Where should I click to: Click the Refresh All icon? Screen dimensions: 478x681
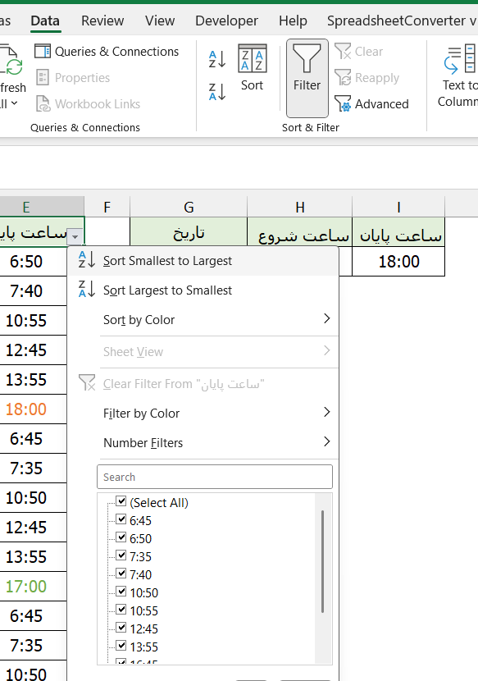(11, 61)
